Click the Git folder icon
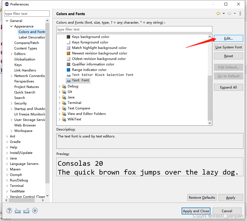247x221 pixels. [64, 92]
